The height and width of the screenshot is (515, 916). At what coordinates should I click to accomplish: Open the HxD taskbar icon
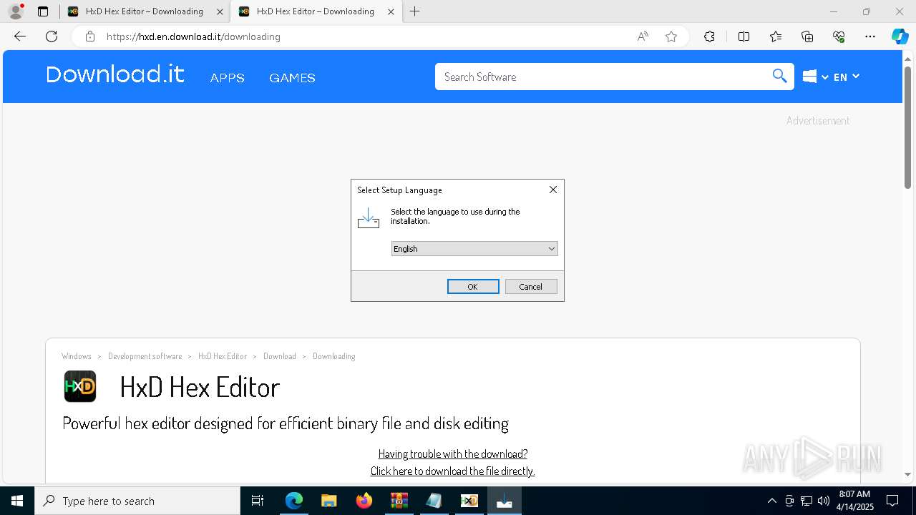pyautogui.click(x=469, y=501)
